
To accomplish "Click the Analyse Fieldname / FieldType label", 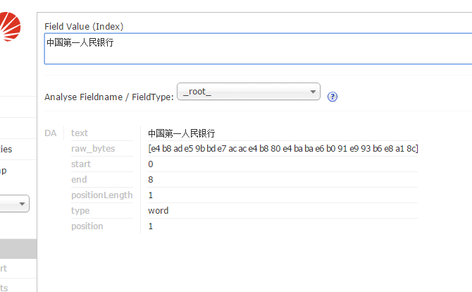I will tap(109, 97).
